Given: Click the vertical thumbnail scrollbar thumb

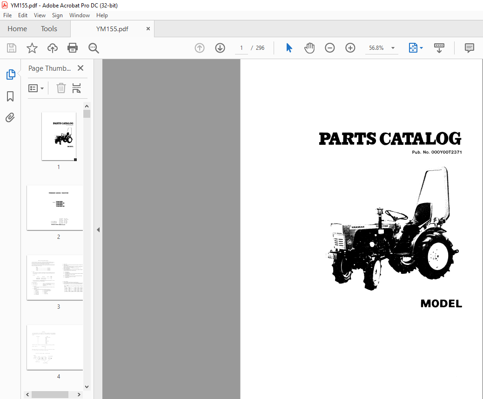Looking at the screenshot, I should (87, 114).
